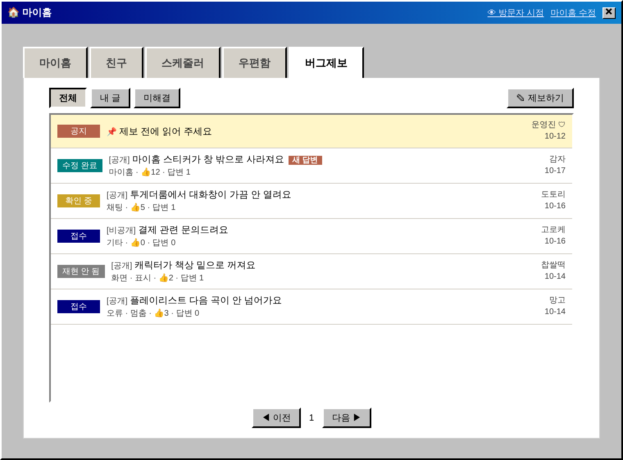Open the 우편함 tab
Image resolution: width=623 pixels, height=460 pixels.
[255, 63]
